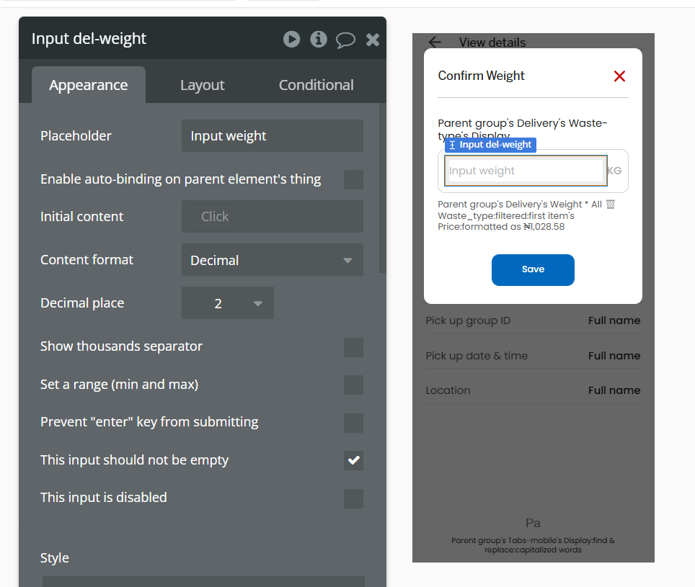Image resolution: width=695 pixels, height=587 pixels.
Task: Uncheck "This input should not be empty"
Action: pyautogui.click(x=353, y=460)
